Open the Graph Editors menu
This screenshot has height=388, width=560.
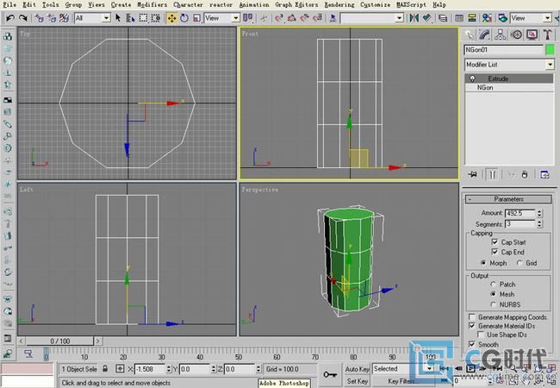(x=296, y=4)
